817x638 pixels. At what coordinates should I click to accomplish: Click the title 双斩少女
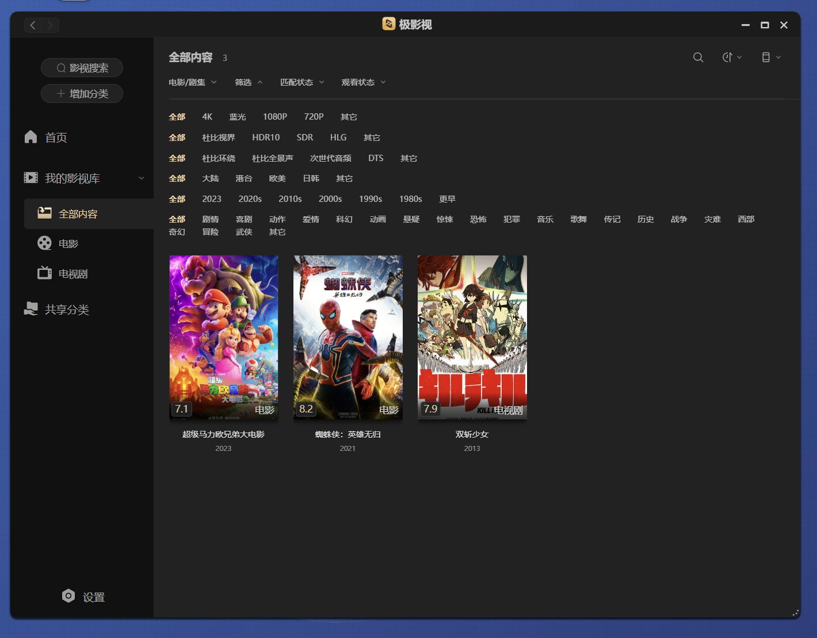(472, 434)
